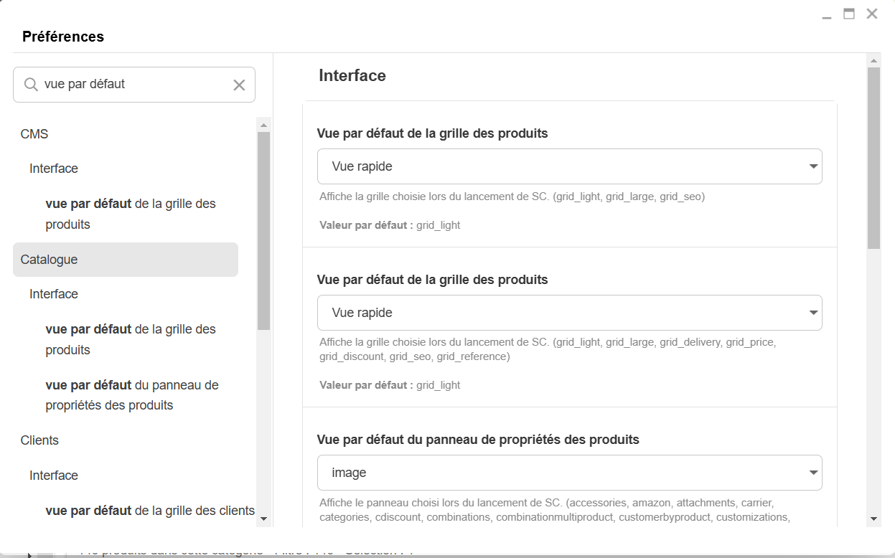Screen dimensions: 895x558
Task: Open the second product grid view dropdown
Action: [569, 313]
